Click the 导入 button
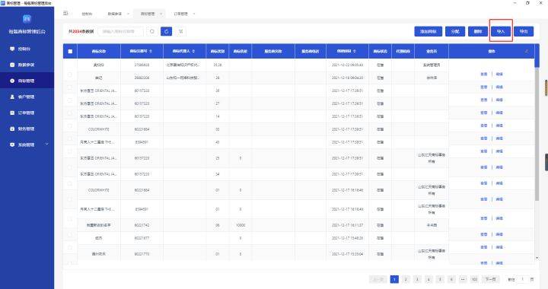This screenshot has height=289, width=548. 501,31
